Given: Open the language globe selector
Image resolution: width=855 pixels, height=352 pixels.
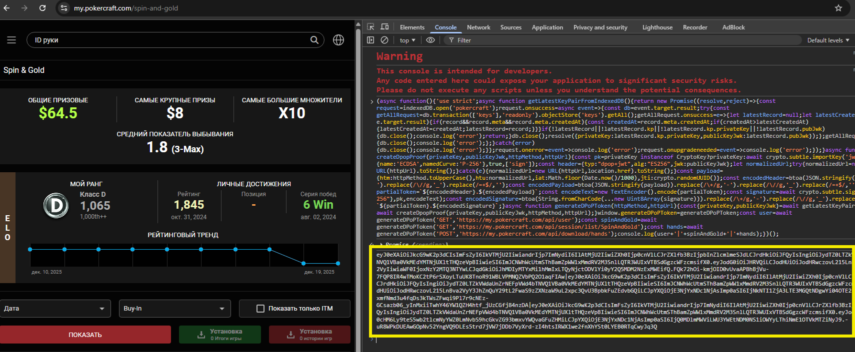Looking at the screenshot, I should click(x=338, y=40).
